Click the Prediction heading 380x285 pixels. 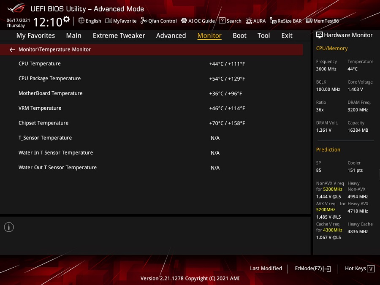coord(328,150)
